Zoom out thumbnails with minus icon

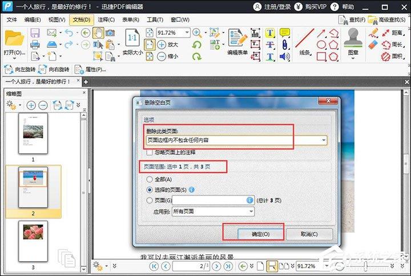43,105
